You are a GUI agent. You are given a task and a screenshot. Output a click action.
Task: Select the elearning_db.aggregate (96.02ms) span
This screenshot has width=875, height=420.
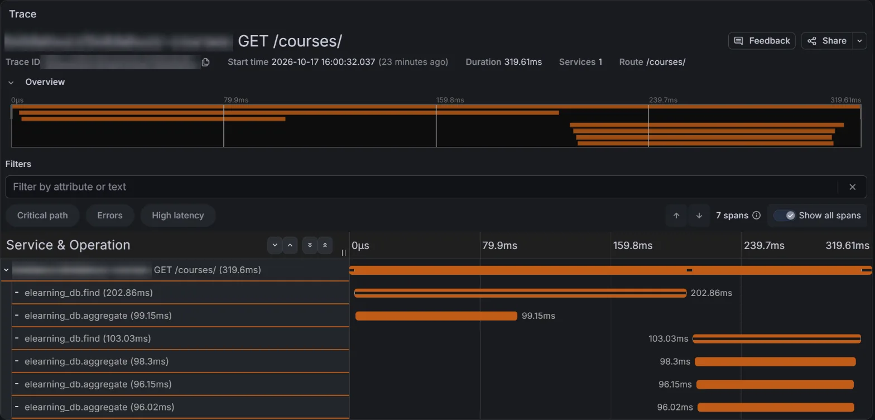[x=180, y=407]
